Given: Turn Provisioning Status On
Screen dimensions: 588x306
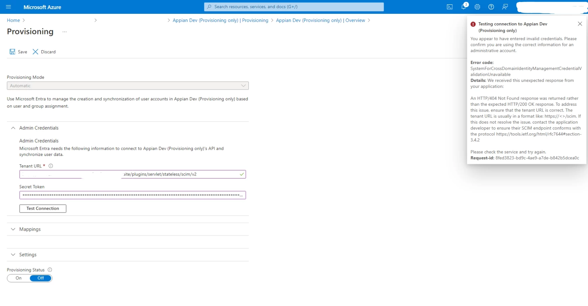Looking at the screenshot, I should click(x=19, y=278).
